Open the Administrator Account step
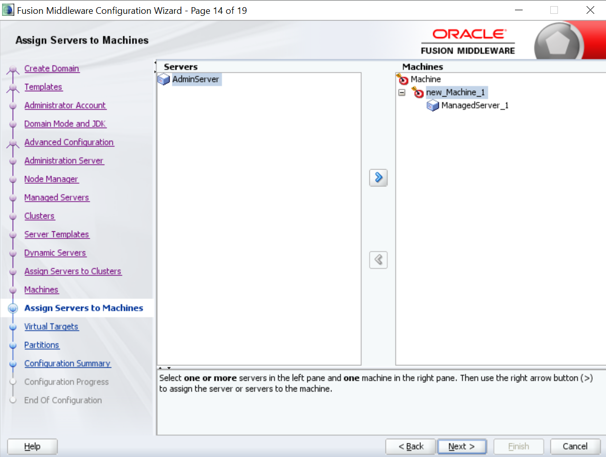 [65, 105]
